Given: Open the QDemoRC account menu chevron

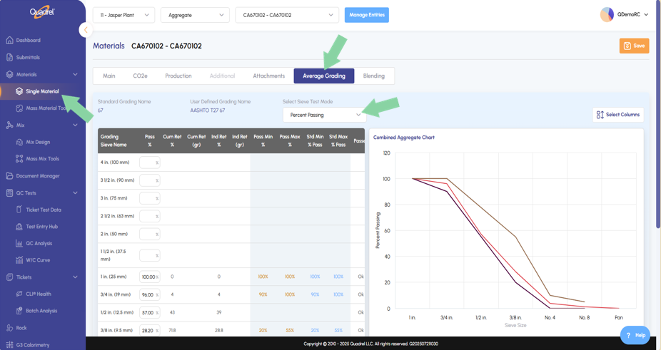Looking at the screenshot, I should coord(646,15).
